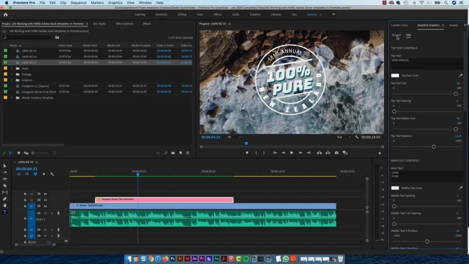
Task: Select the Type tool
Action: tap(5, 212)
